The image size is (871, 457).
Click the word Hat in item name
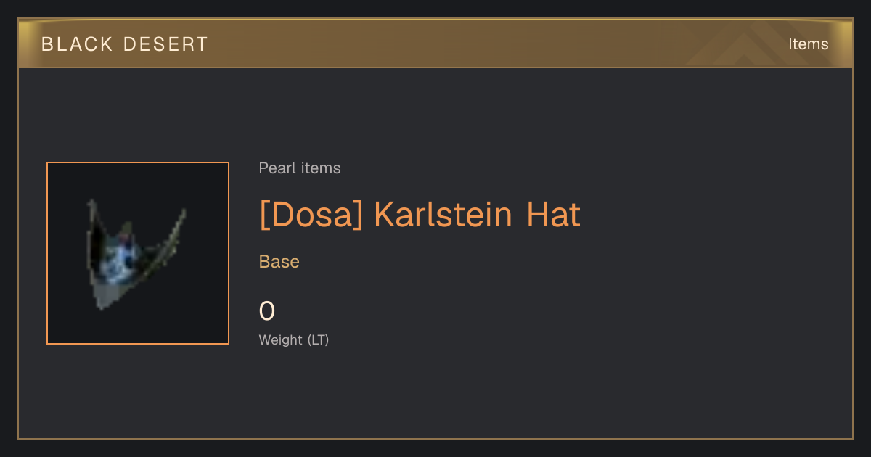554,215
